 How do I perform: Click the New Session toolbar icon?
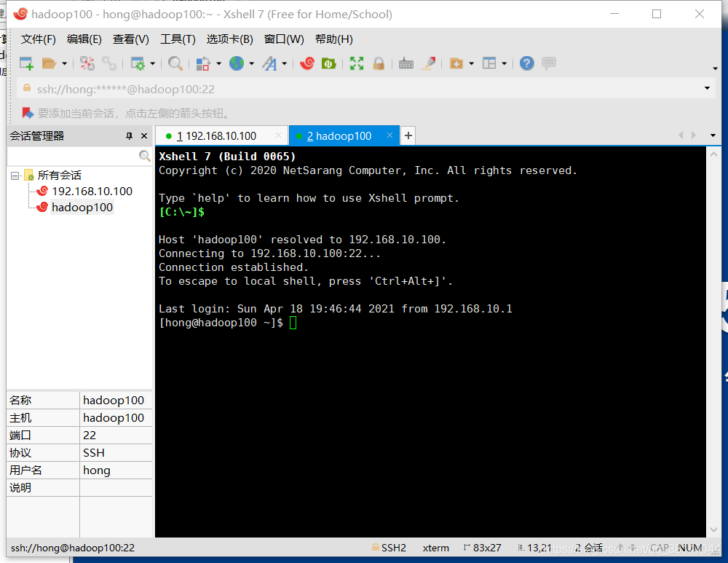coord(26,64)
